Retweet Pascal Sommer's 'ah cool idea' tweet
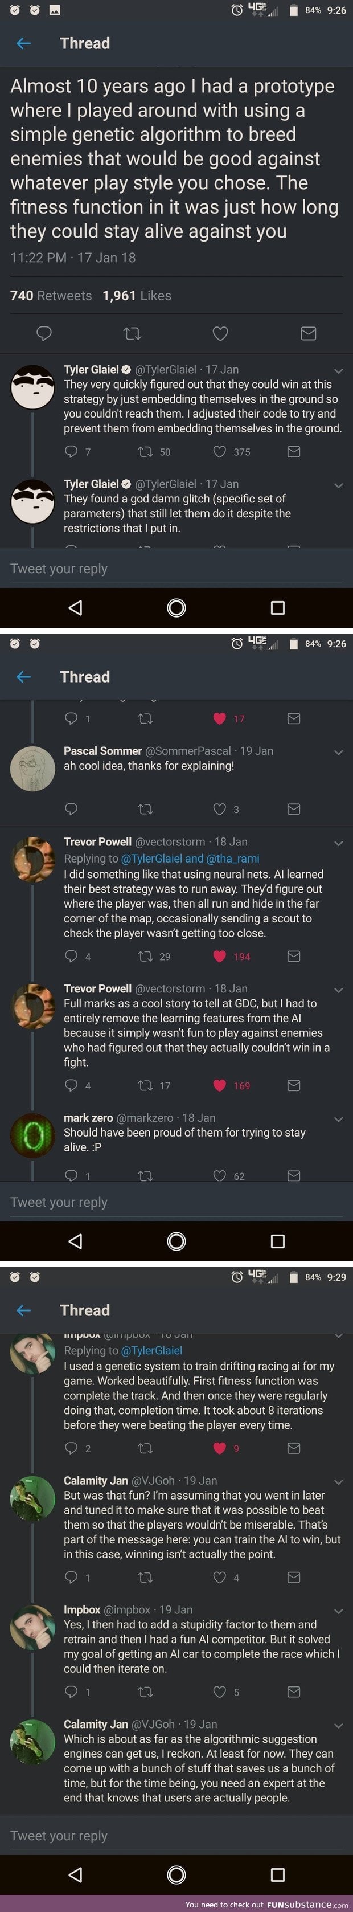The height and width of the screenshot is (1912, 353). (x=145, y=809)
